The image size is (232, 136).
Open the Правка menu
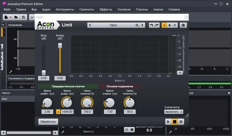[x=21, y=10]
